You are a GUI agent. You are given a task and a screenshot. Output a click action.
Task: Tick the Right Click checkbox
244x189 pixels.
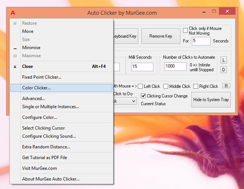196,86
